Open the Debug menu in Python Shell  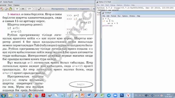click(x=112, y=5)
